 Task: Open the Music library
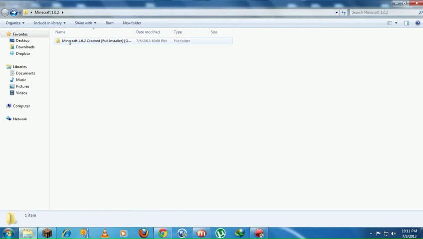21,80
